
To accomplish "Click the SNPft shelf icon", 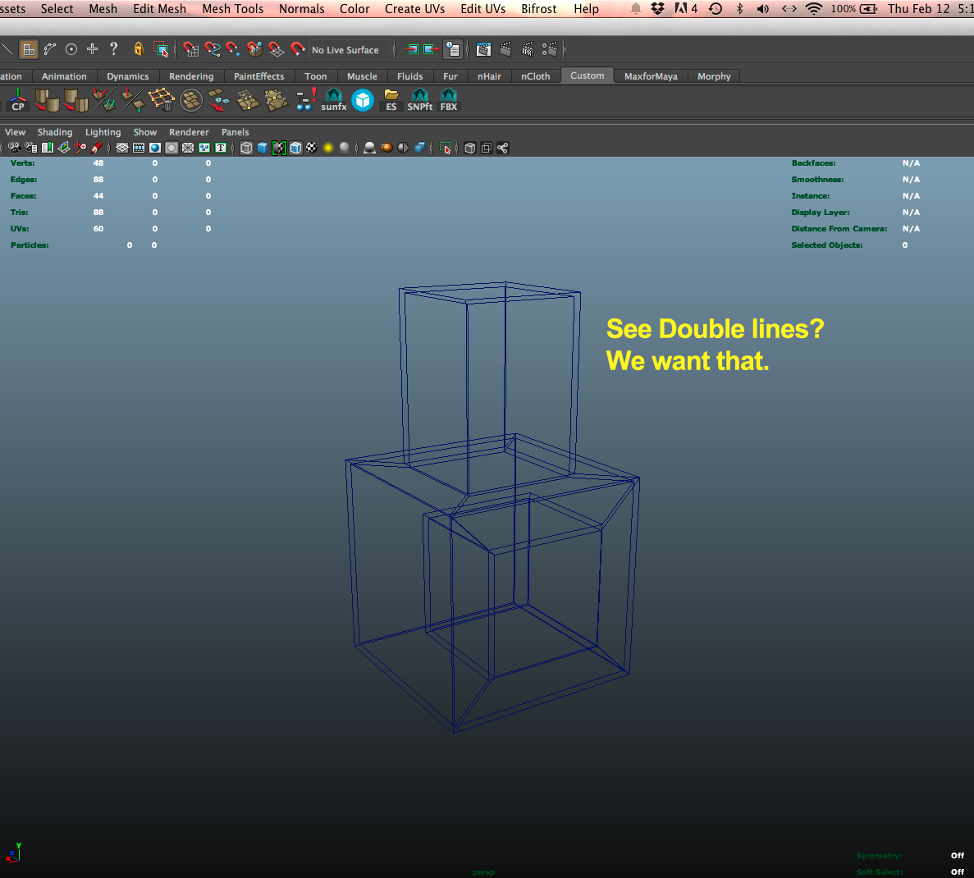I will pos(419,100).
